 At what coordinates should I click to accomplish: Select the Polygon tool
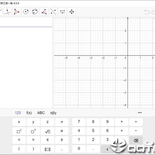[x=17, y=12]
